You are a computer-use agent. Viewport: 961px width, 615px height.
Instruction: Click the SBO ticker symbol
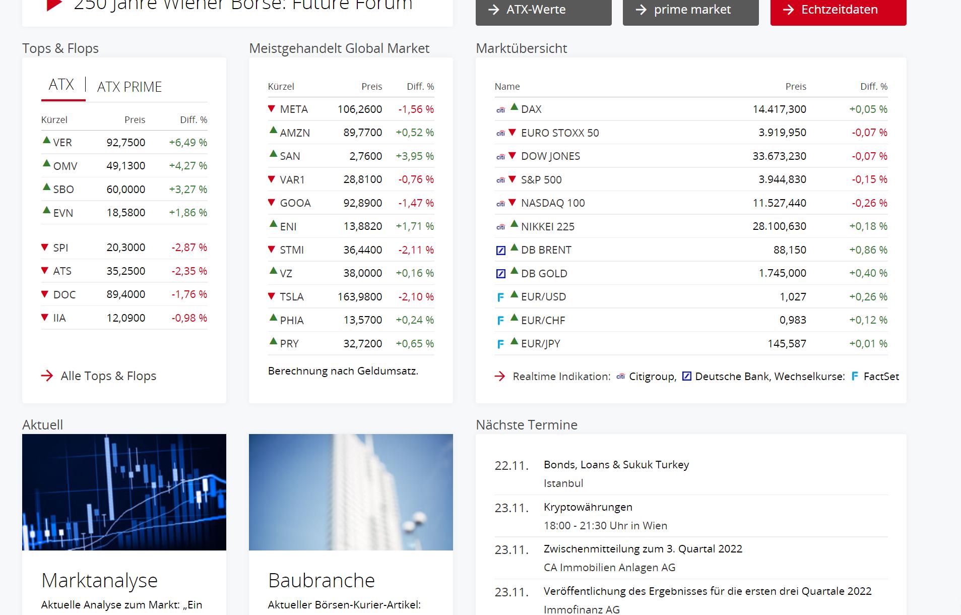[63, 190]
